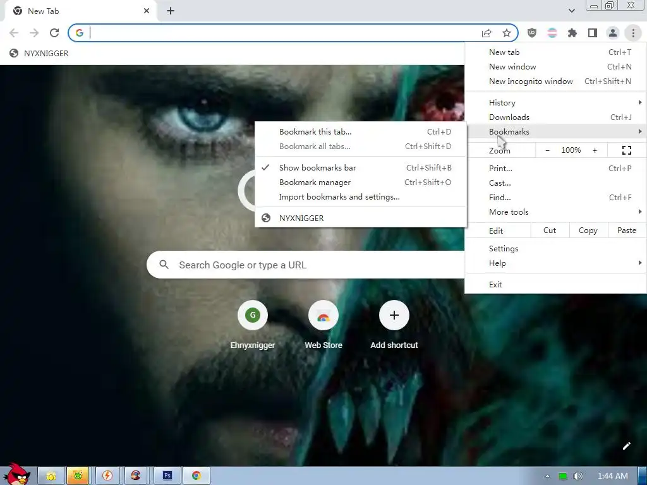Click the share page icon in address bar

(487, 33)
